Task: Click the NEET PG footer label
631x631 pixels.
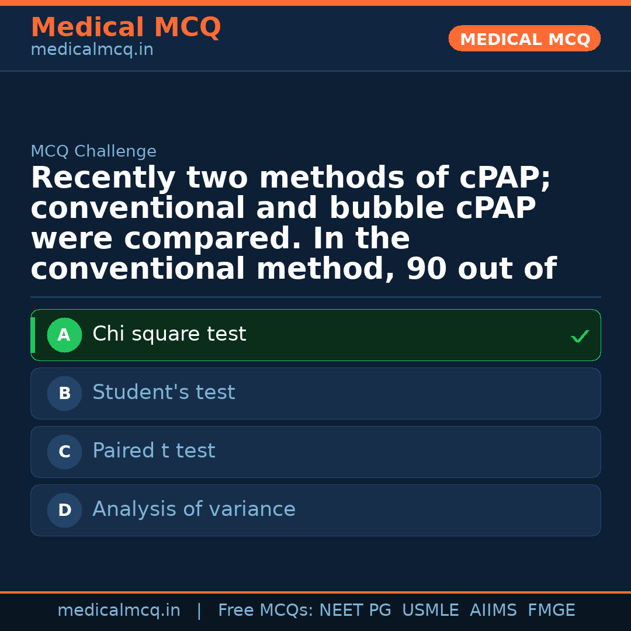Action: 355,611
